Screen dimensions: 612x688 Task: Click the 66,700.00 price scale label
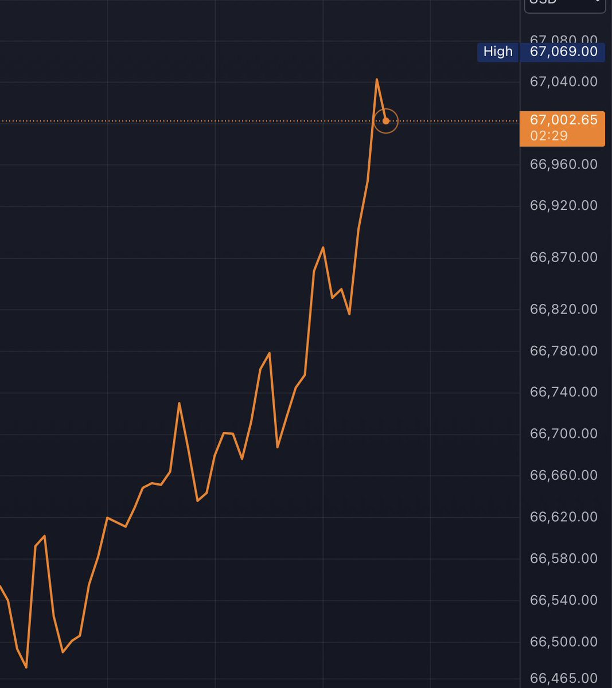(x=564, y=433)
